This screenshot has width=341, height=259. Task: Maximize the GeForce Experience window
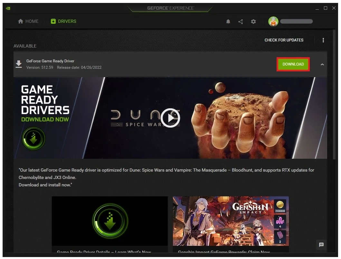click(x=325, y=8)
